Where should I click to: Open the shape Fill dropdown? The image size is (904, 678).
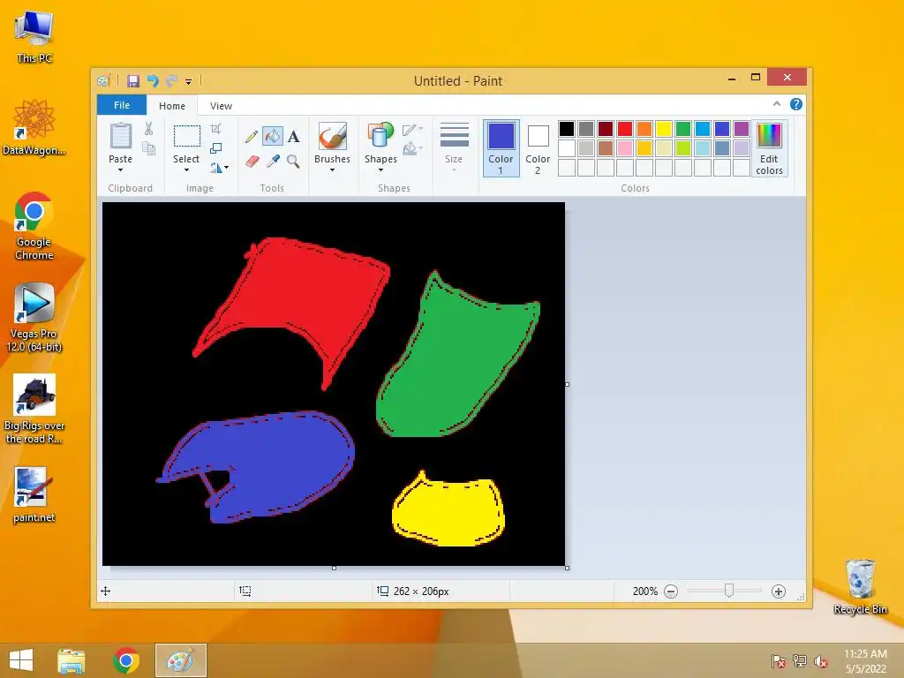(412, 149)
